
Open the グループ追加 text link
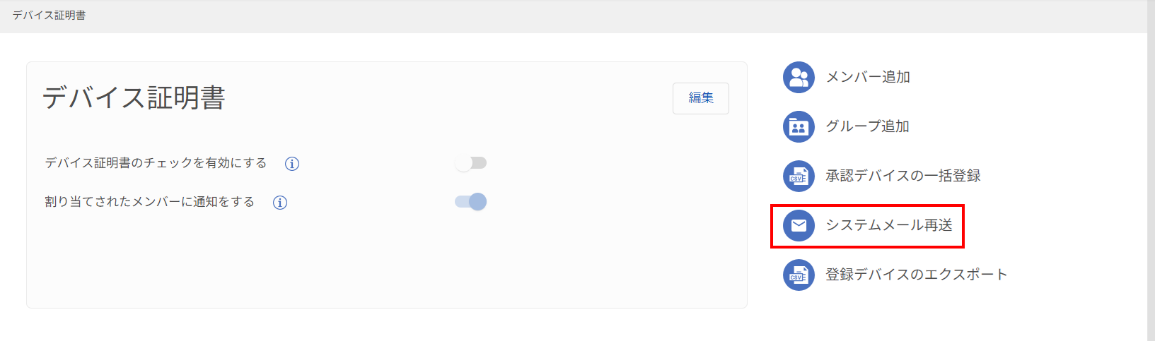tap(868, 126)
